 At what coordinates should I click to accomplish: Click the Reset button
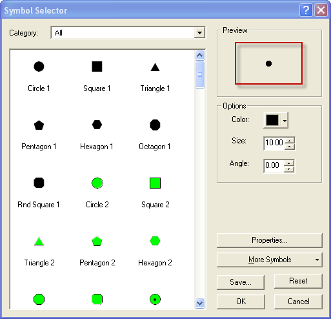point(298,281)
